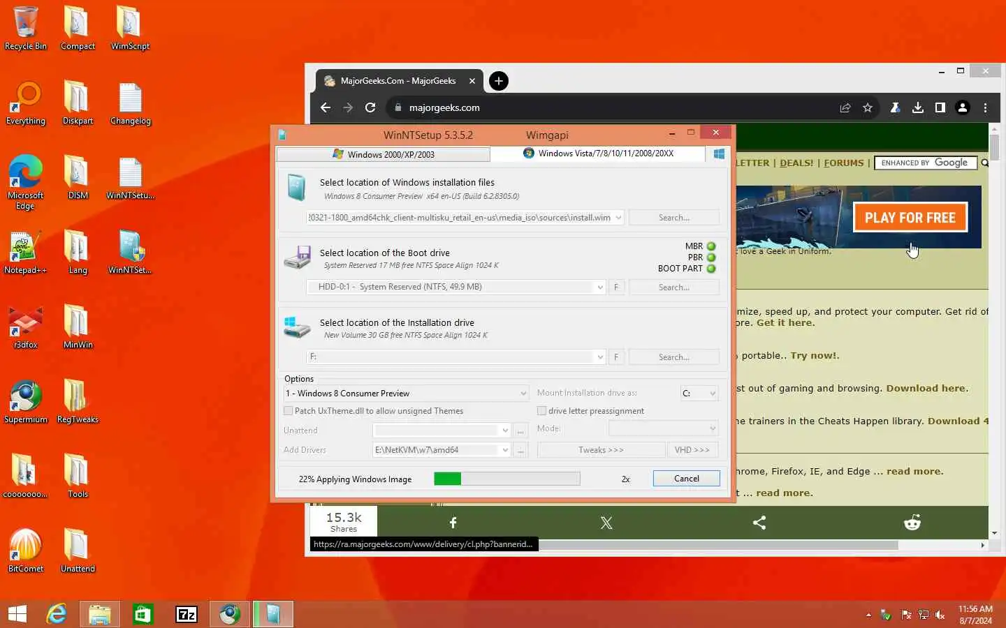Click the VHD >>> button

pos(692,450)
